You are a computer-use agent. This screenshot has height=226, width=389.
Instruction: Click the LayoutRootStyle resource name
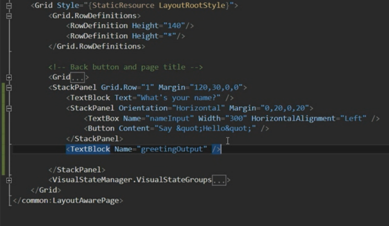coord(192,5)
